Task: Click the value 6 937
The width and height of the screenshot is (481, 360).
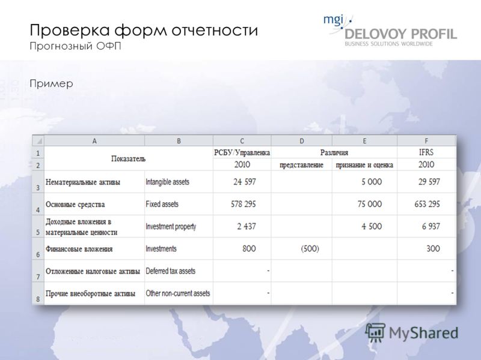Action: point(431,227)
